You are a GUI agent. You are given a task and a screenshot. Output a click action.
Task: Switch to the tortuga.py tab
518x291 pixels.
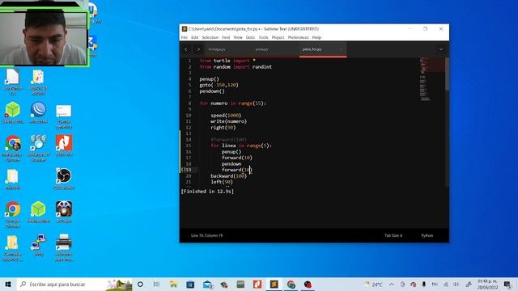(217, 49)
